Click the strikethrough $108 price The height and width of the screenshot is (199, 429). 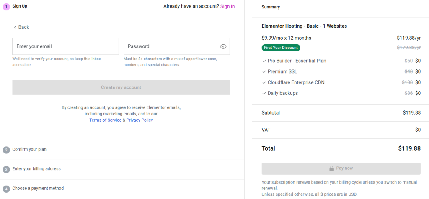click(x=407, y=82)
